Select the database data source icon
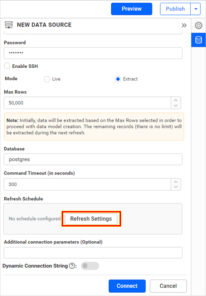The width and height of the screenshot is (206, 296). coord(199,40)
